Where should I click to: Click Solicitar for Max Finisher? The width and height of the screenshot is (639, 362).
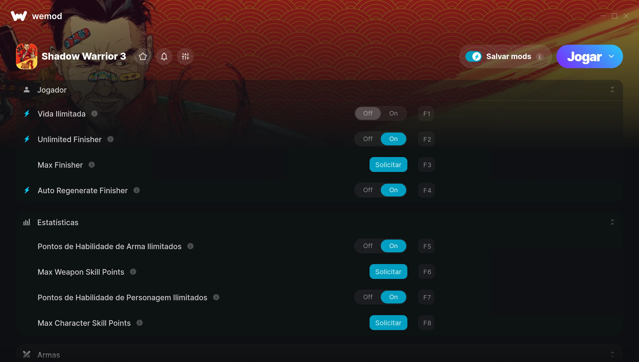coord(388,165)
